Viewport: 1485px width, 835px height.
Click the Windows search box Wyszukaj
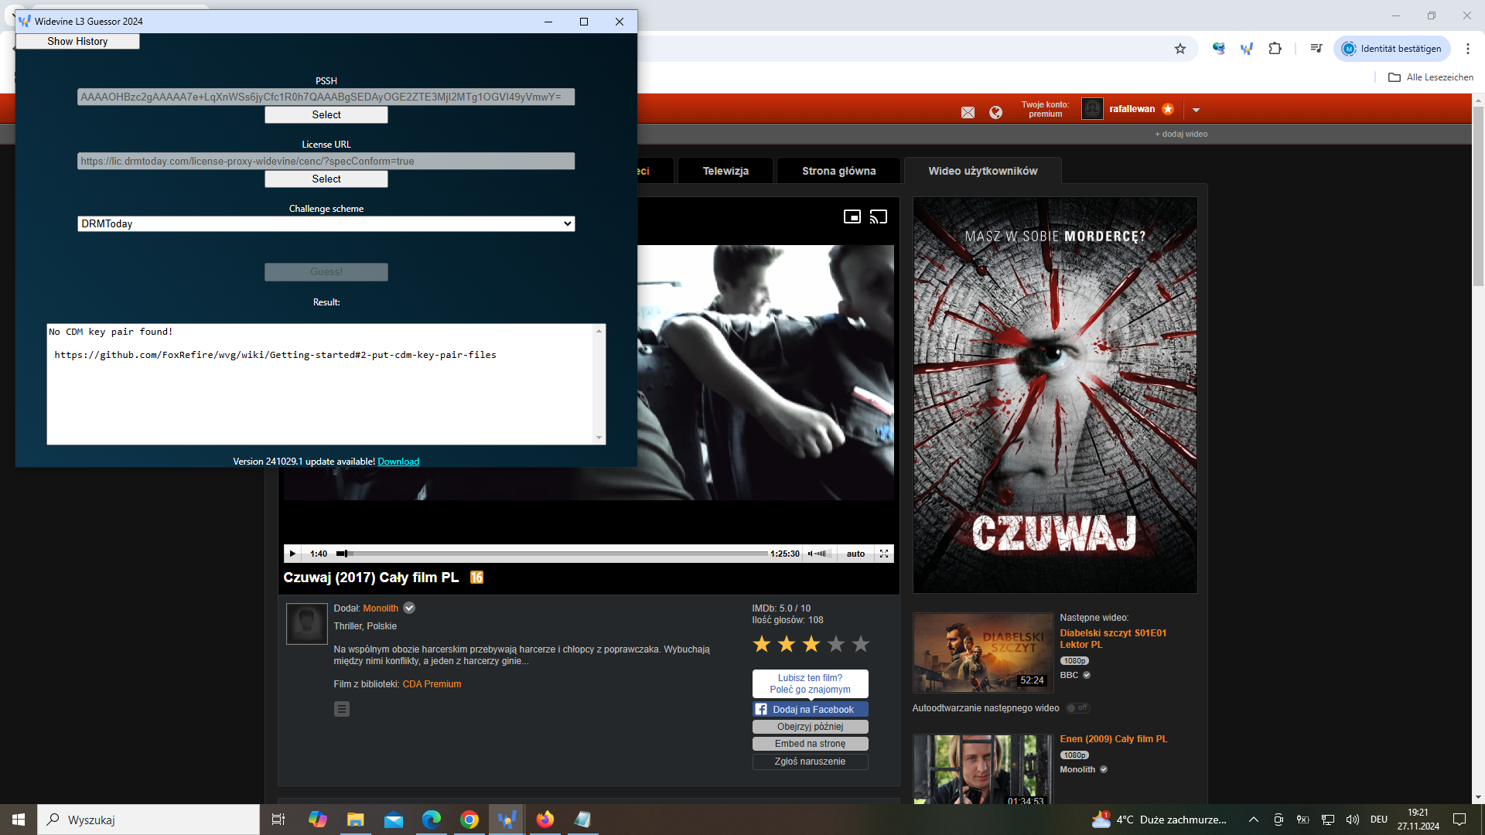point(148,820)
